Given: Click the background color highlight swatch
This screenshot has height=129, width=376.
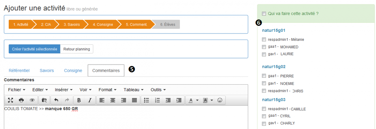Looking at the screenshot, I should pyautogui.click(x=206, y=100).
